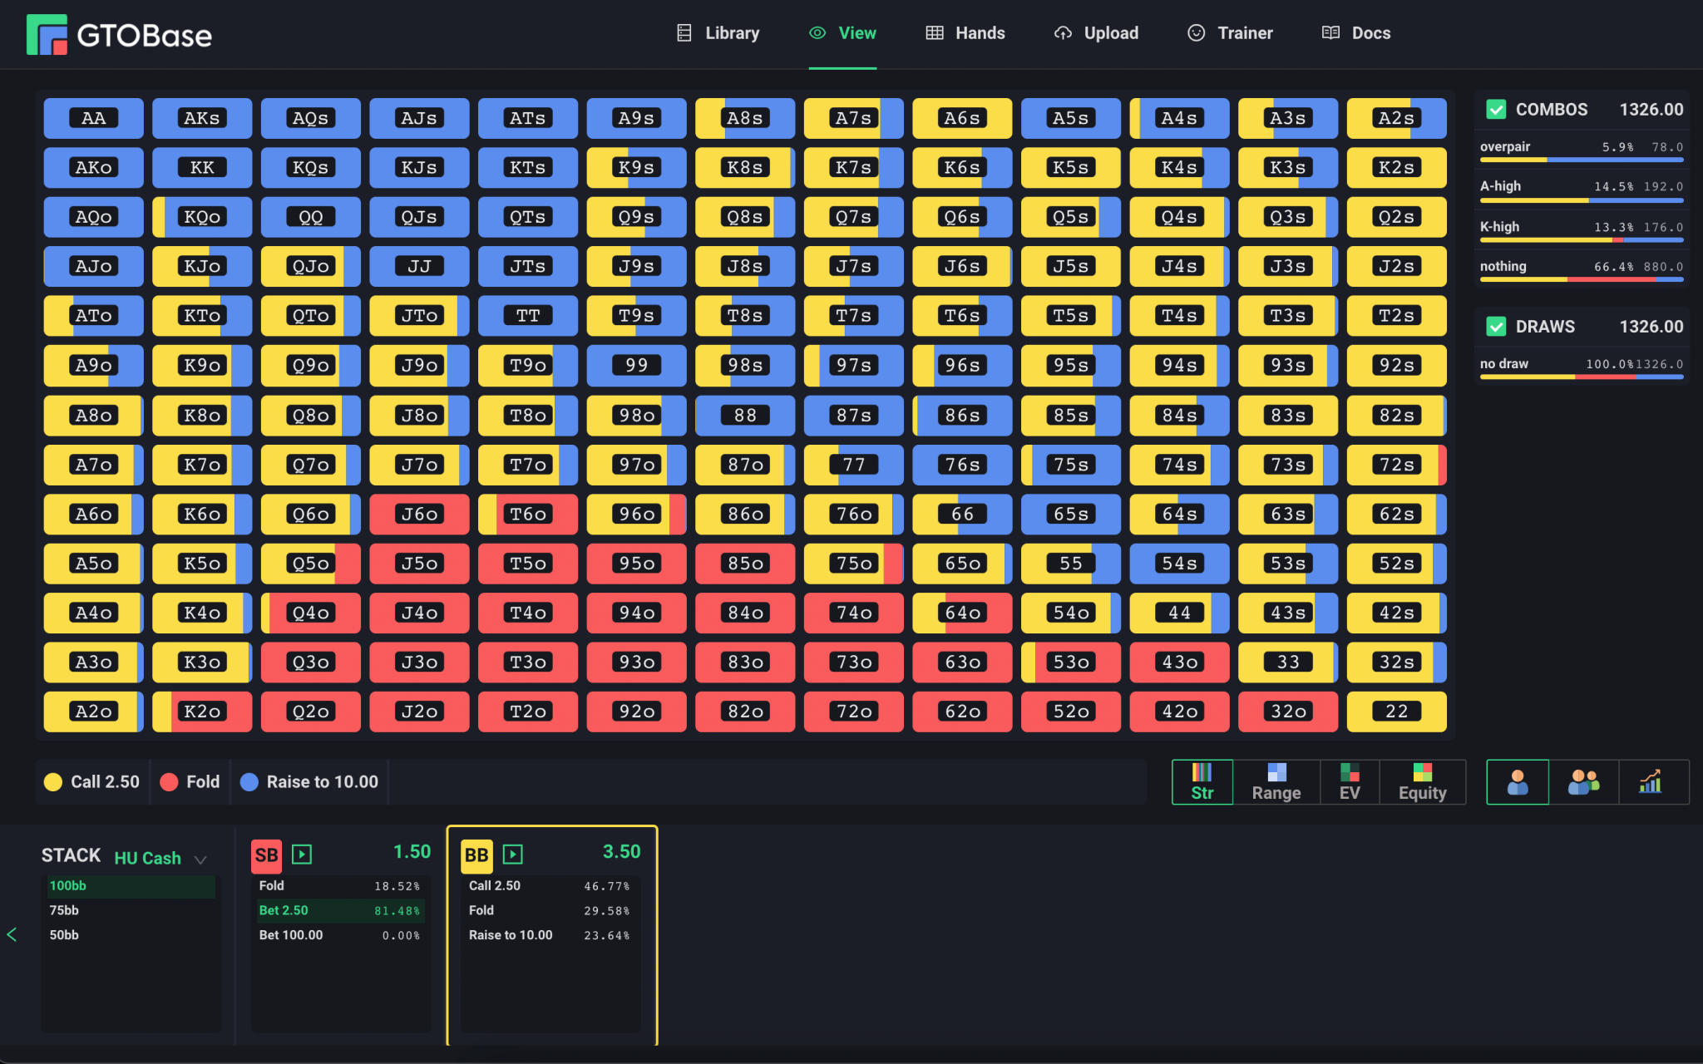
Task: Uncheck the DRAWS checkbox
Action: click(x=1496, y=326)
